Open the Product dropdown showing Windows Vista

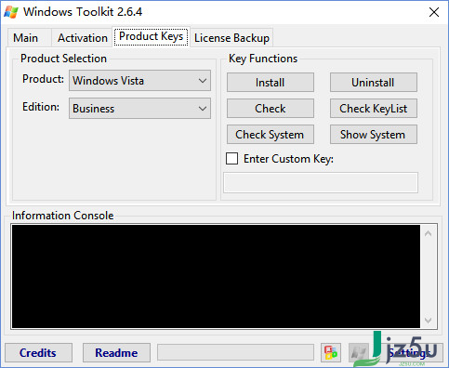point(139,81)
